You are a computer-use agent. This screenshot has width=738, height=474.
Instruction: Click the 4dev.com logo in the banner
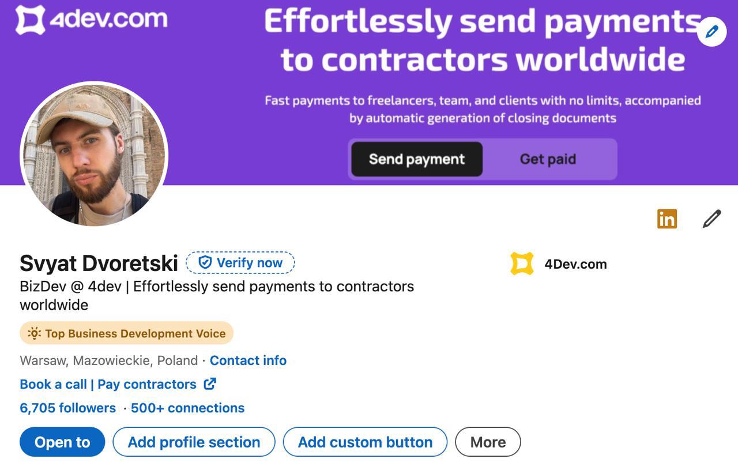[x=92, y=19]
